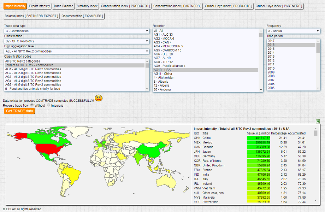Screen dimensions: 325x212
Task: Expand the Classification dropdown
Action: pos(77,41)
